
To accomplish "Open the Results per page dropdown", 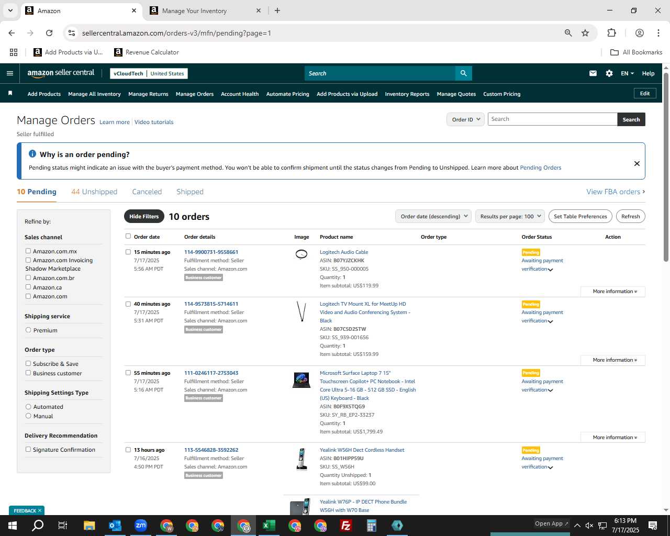I will tap(510, 217).
